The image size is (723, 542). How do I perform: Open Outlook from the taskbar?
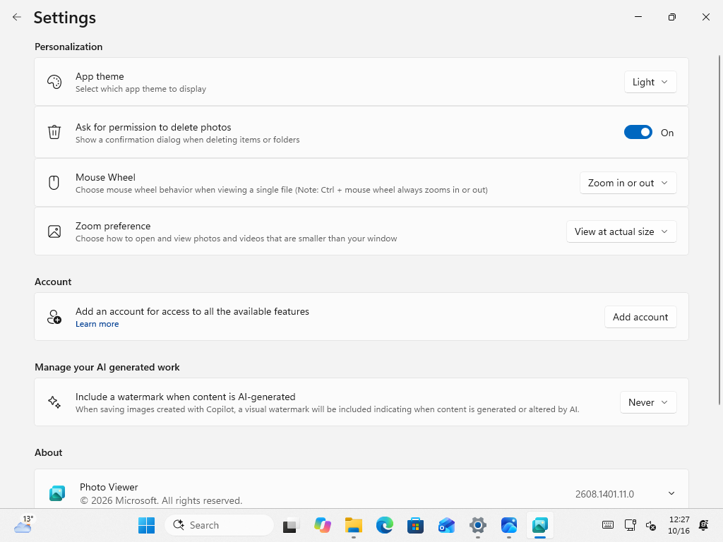click(446, 525)
